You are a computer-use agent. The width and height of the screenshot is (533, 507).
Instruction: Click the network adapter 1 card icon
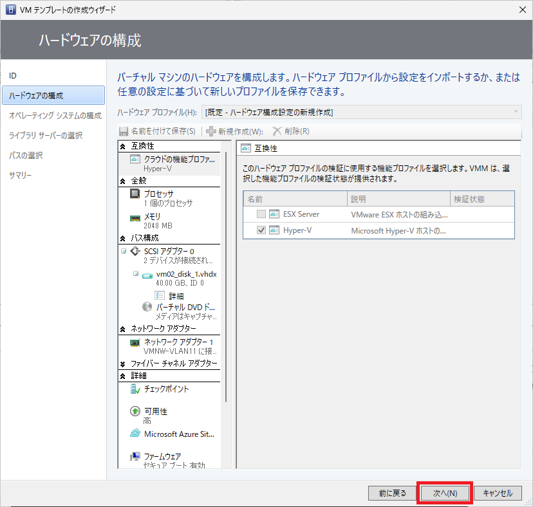(x=135, y=342)
